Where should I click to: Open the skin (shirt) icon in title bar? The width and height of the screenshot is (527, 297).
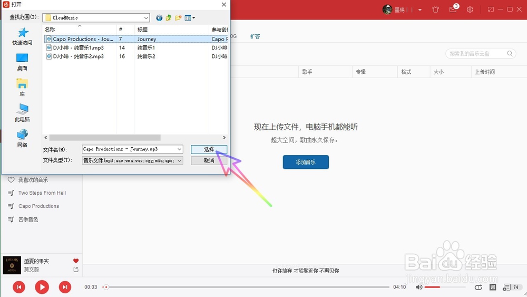tap(436, 9)
